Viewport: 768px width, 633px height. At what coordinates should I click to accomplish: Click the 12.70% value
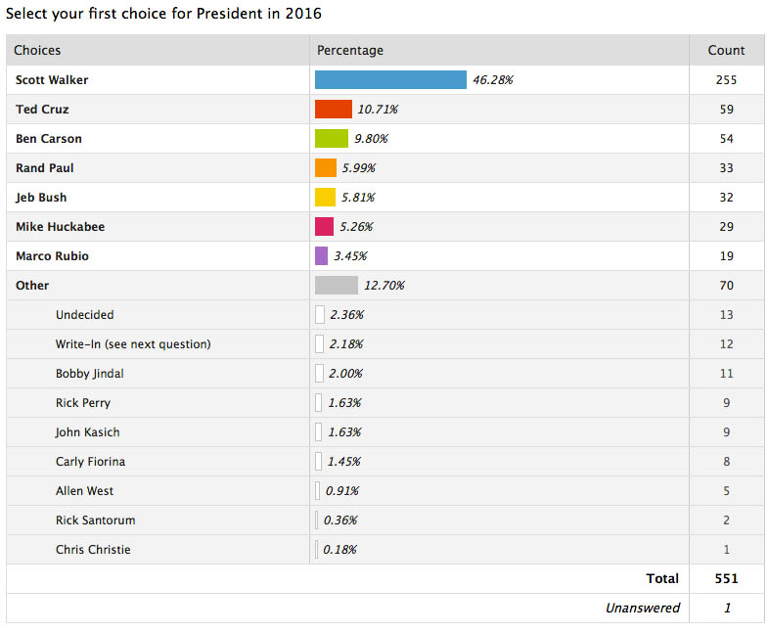[384, 285]
